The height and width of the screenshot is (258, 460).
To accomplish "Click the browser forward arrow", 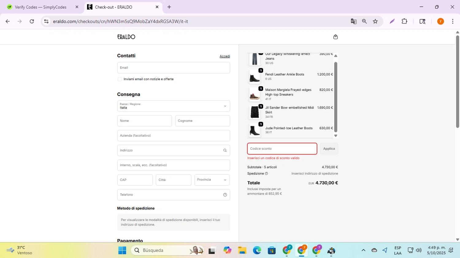I will click(20, 21).
